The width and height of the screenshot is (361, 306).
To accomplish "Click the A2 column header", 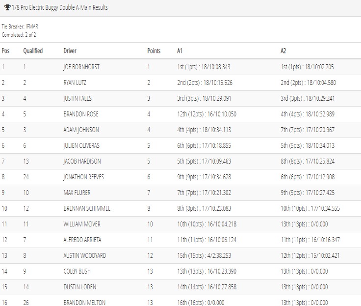I will pos(283,51).
